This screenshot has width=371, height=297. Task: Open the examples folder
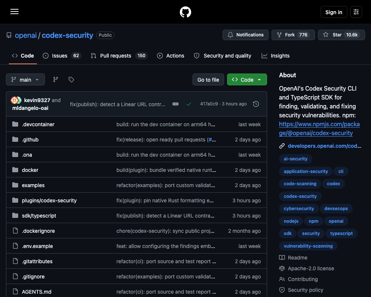[33, 185]
